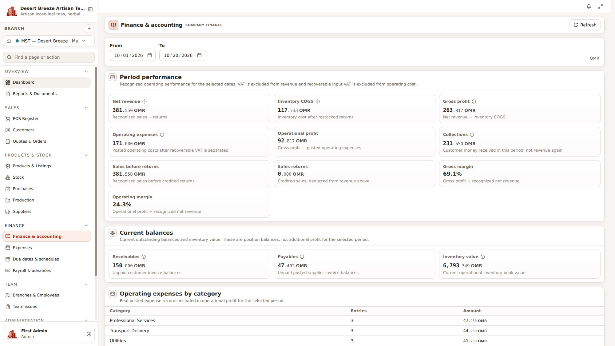Click the To date field 10/20/2026
The height and width of the screenshot is (346, 615).
point(182,55)
